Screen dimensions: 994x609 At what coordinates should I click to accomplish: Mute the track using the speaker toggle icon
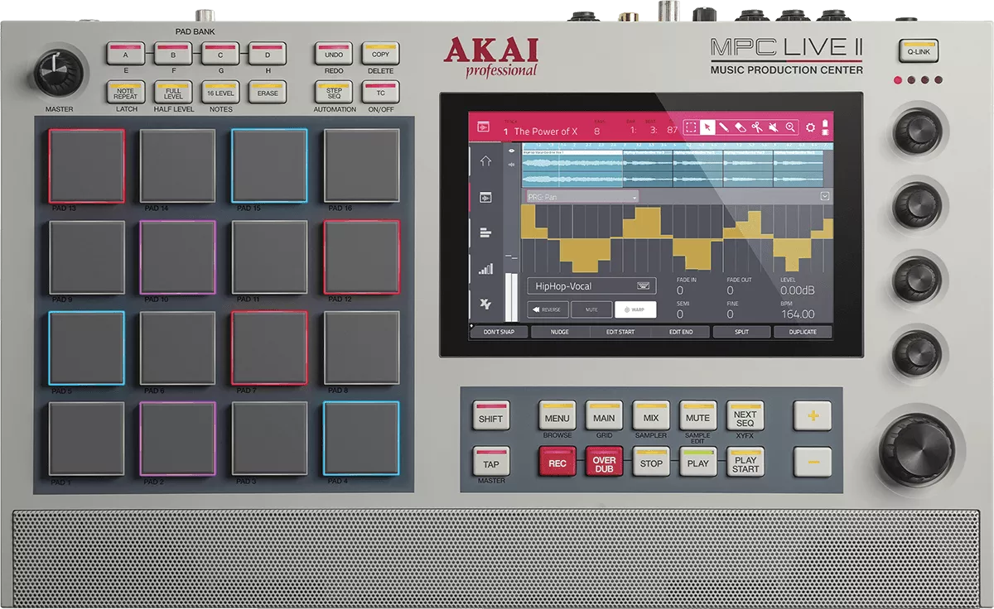pyautogui.click(x=773, y=127)
